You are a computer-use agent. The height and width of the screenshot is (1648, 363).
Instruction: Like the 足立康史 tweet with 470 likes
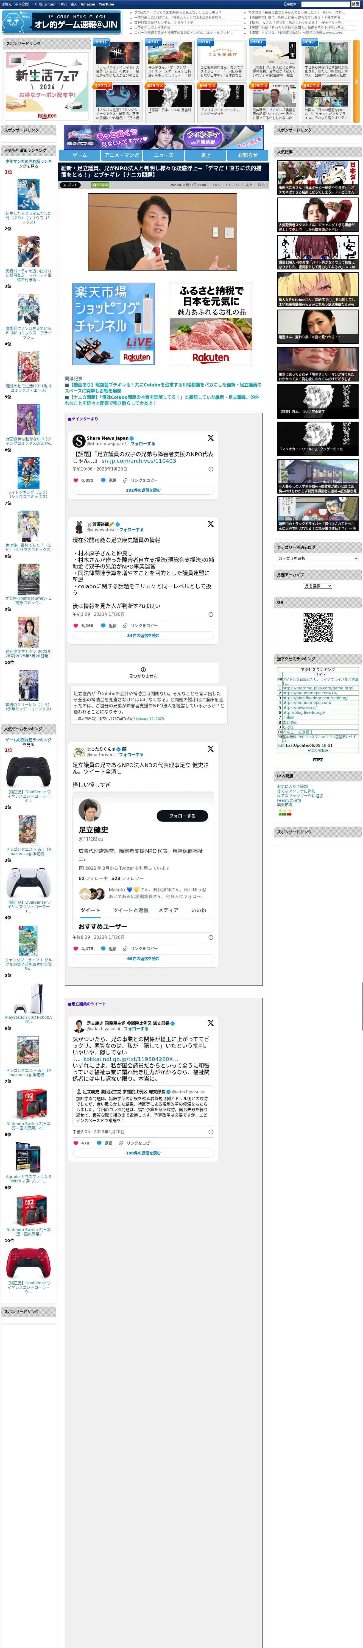(x=76, y=1143)
